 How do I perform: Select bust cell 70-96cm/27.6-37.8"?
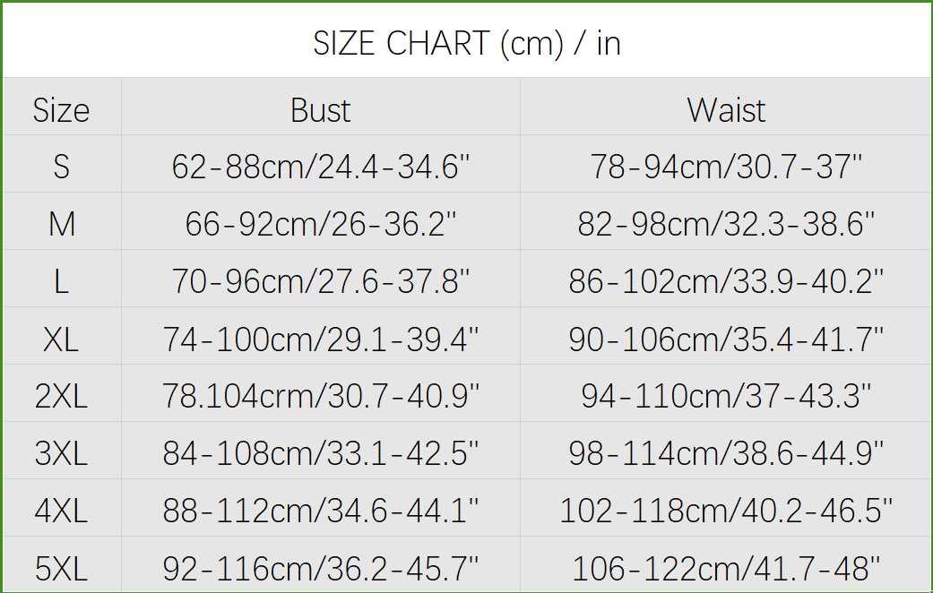pyautogui.click(x=320, y=281)
